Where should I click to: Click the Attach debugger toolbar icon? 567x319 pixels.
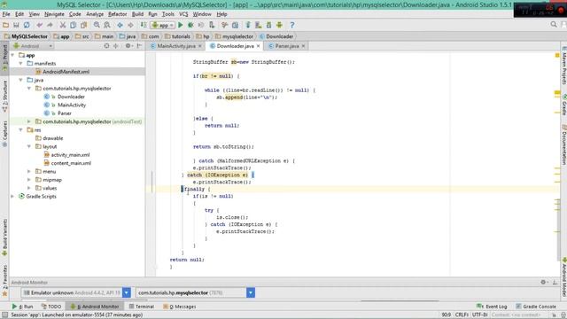212,25
